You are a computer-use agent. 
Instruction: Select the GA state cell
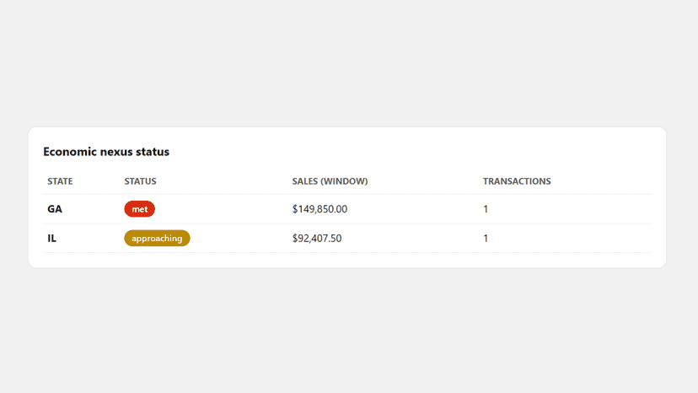(55, 209)
